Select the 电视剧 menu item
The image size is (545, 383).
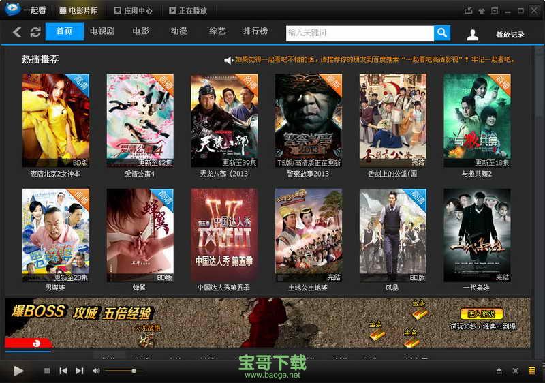[x=102, y=31]
